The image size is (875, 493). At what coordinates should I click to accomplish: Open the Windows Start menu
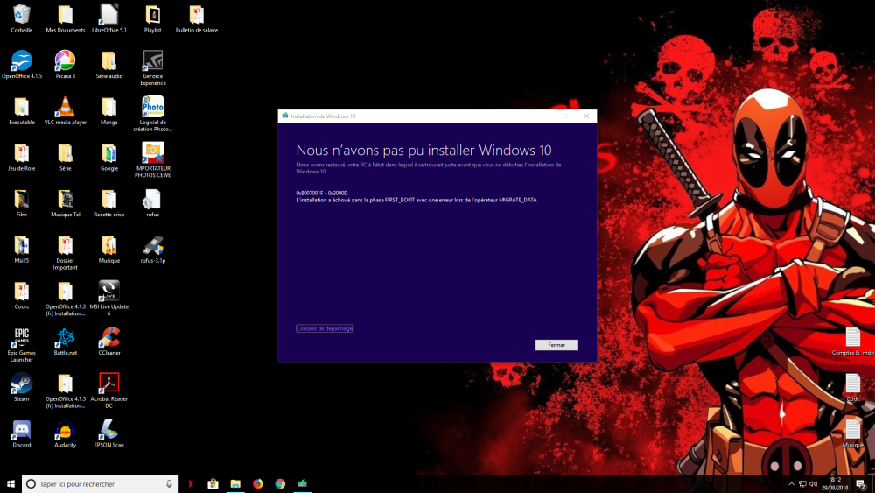10,484
